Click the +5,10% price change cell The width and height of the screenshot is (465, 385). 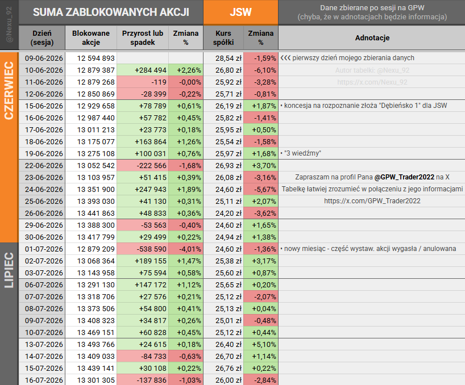[x=261, y=344]
